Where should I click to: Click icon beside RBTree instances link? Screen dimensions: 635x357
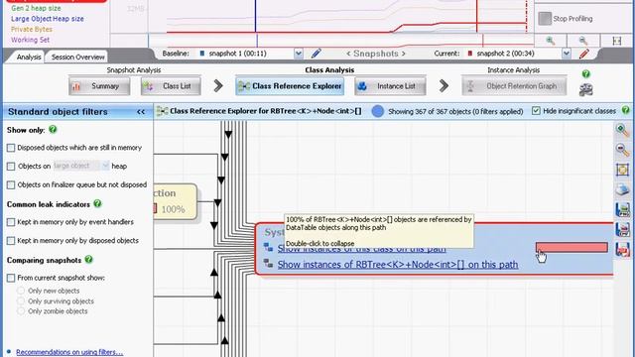tap(268, 263)
